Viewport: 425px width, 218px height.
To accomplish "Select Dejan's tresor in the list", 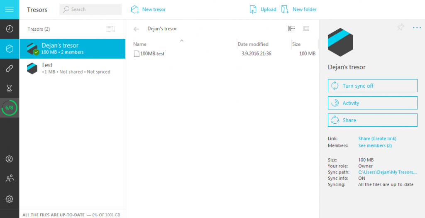I will point(72,49).
